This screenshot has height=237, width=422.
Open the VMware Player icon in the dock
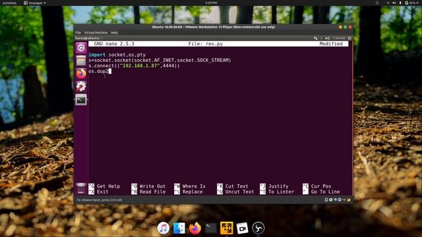(227, 228)
